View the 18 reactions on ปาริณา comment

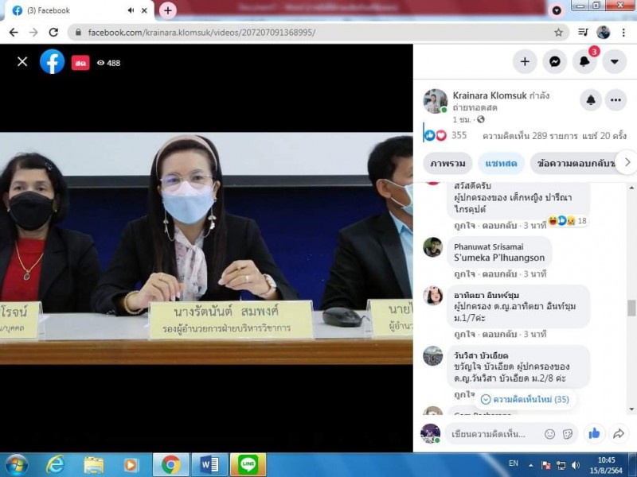(x=568, y=221)
